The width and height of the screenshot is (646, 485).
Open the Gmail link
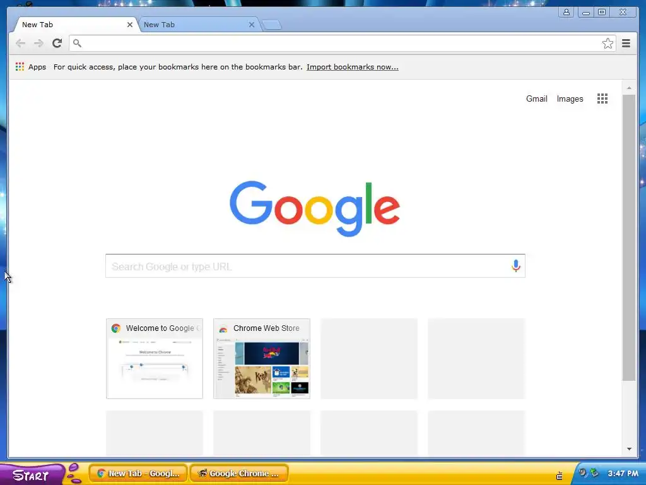point(536,99)
